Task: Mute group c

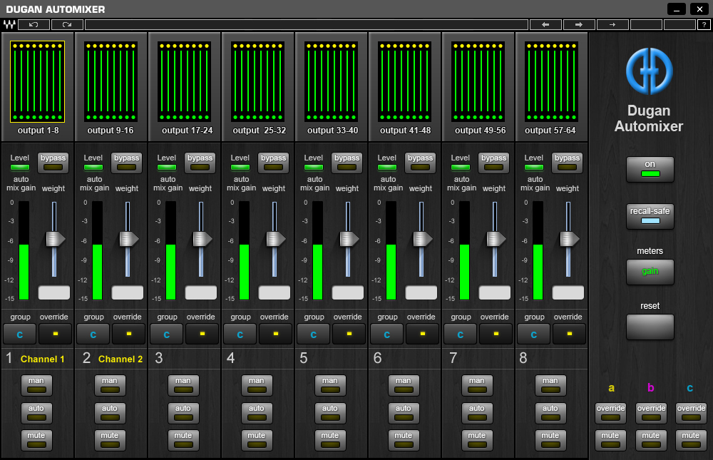Action: 691,440
